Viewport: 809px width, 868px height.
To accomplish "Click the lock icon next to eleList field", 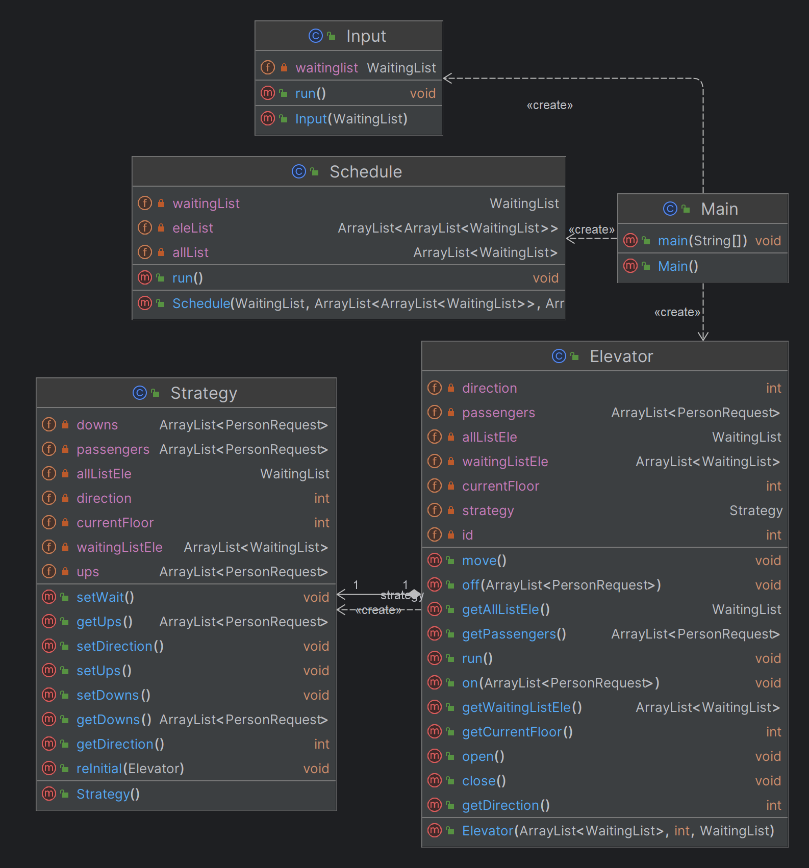I will [161, 227].
